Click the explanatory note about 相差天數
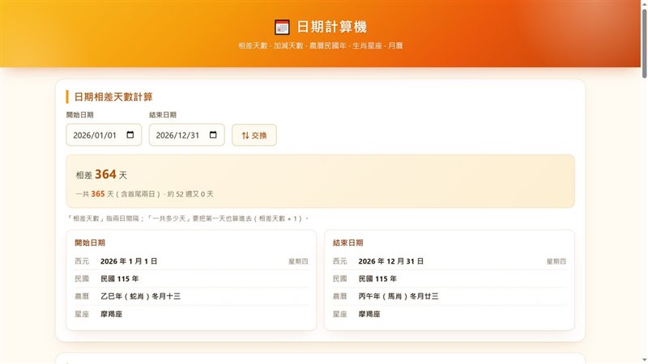Viewport: 648px width, 364px height. (x=188, y=218)
